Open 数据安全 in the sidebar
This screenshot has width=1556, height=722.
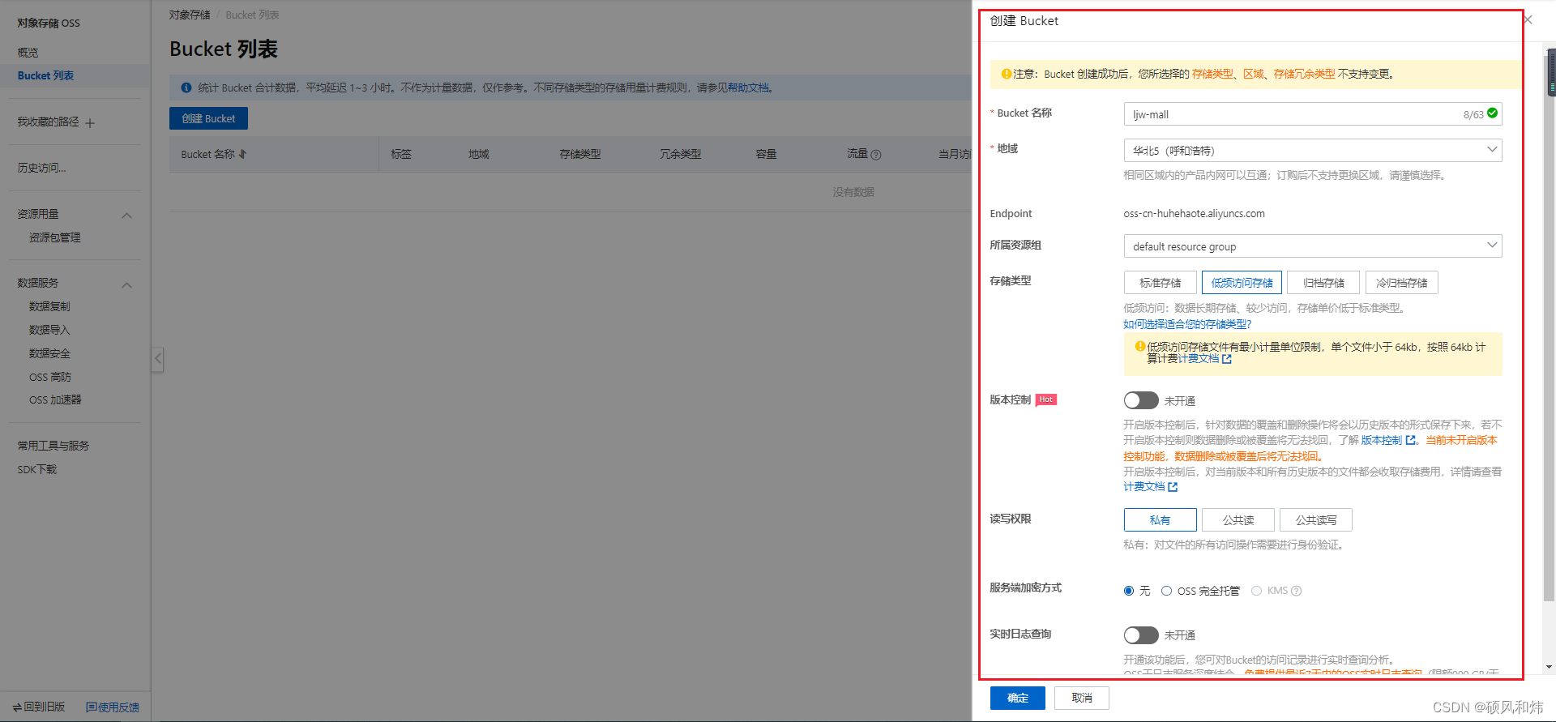pos(49,353)
